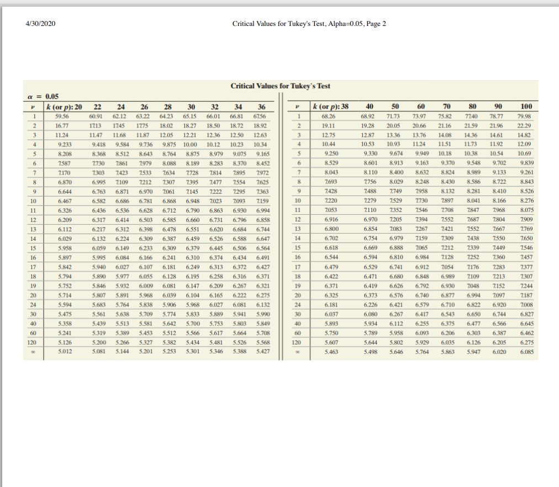Click the cell 18.92
This screenshot has height=487, width=559.
260,126
